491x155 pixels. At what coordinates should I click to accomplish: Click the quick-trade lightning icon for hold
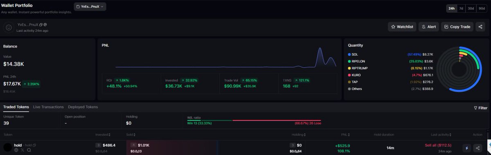pos(467,148)
